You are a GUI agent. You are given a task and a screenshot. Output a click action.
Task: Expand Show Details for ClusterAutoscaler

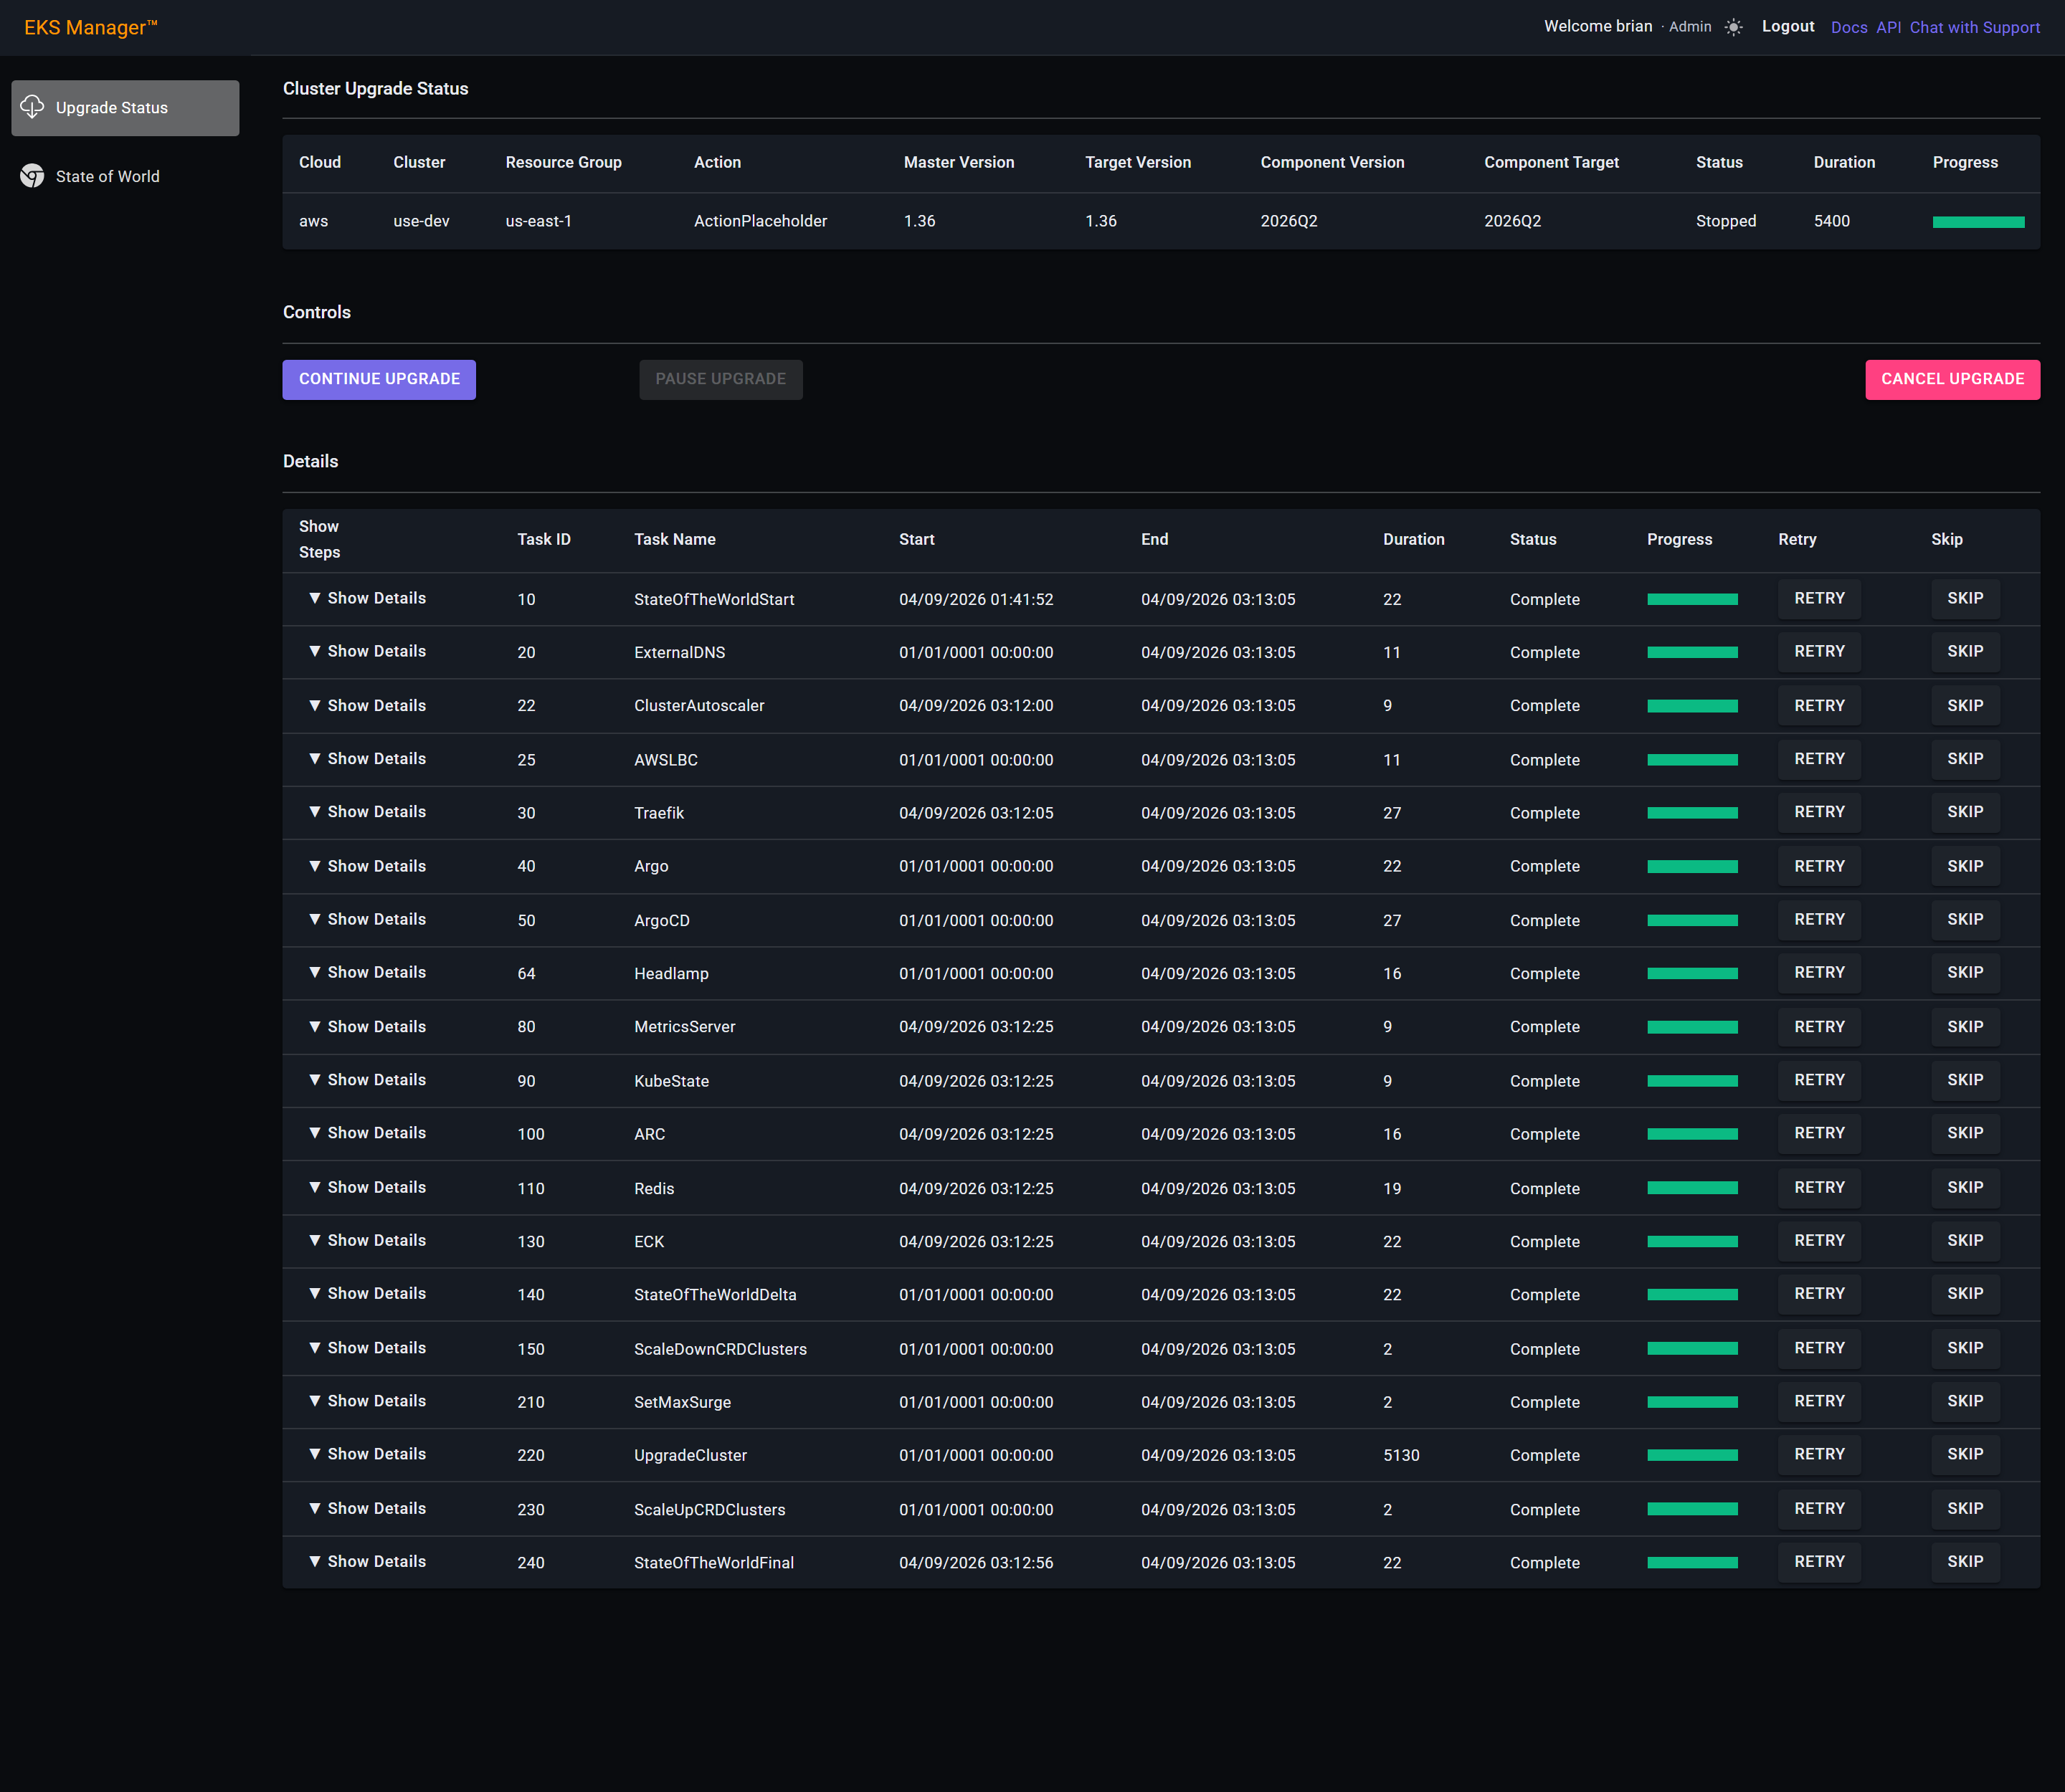[367, 705]
